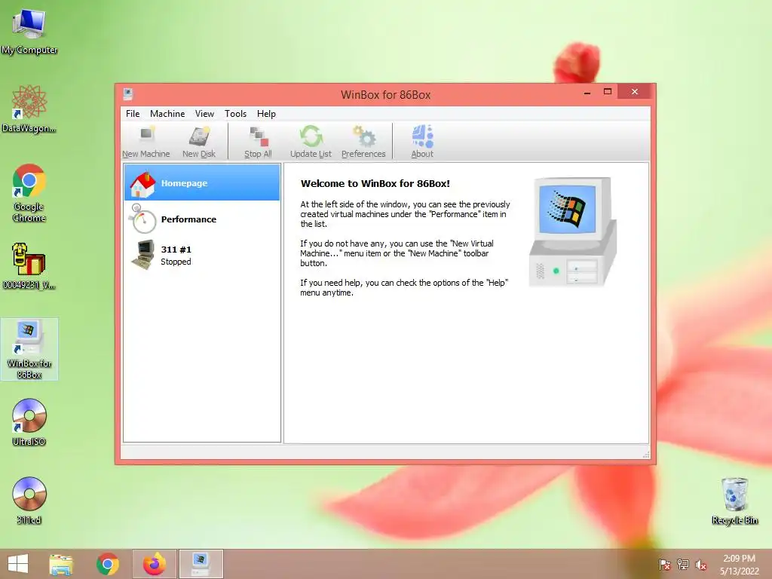
Task: Click the New Disk toolbar icon
Action: tap(199, 142)
